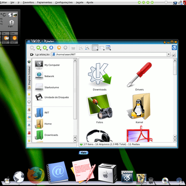This screenshot has width=186, height=186.
Task: Click the Zoom In magnifier icon
Action: point(80,48)
